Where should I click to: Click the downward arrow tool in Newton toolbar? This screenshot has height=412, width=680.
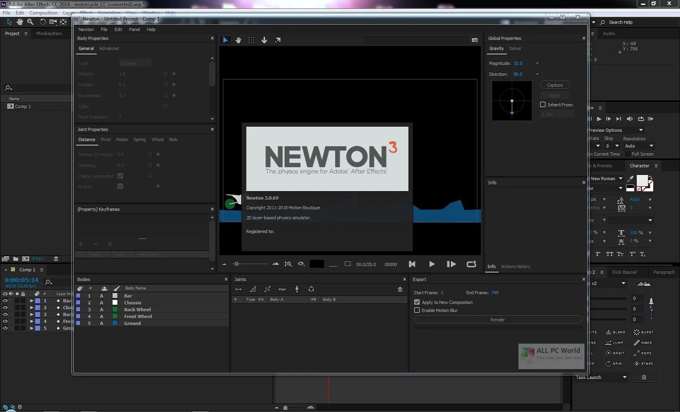click(264, 40)
